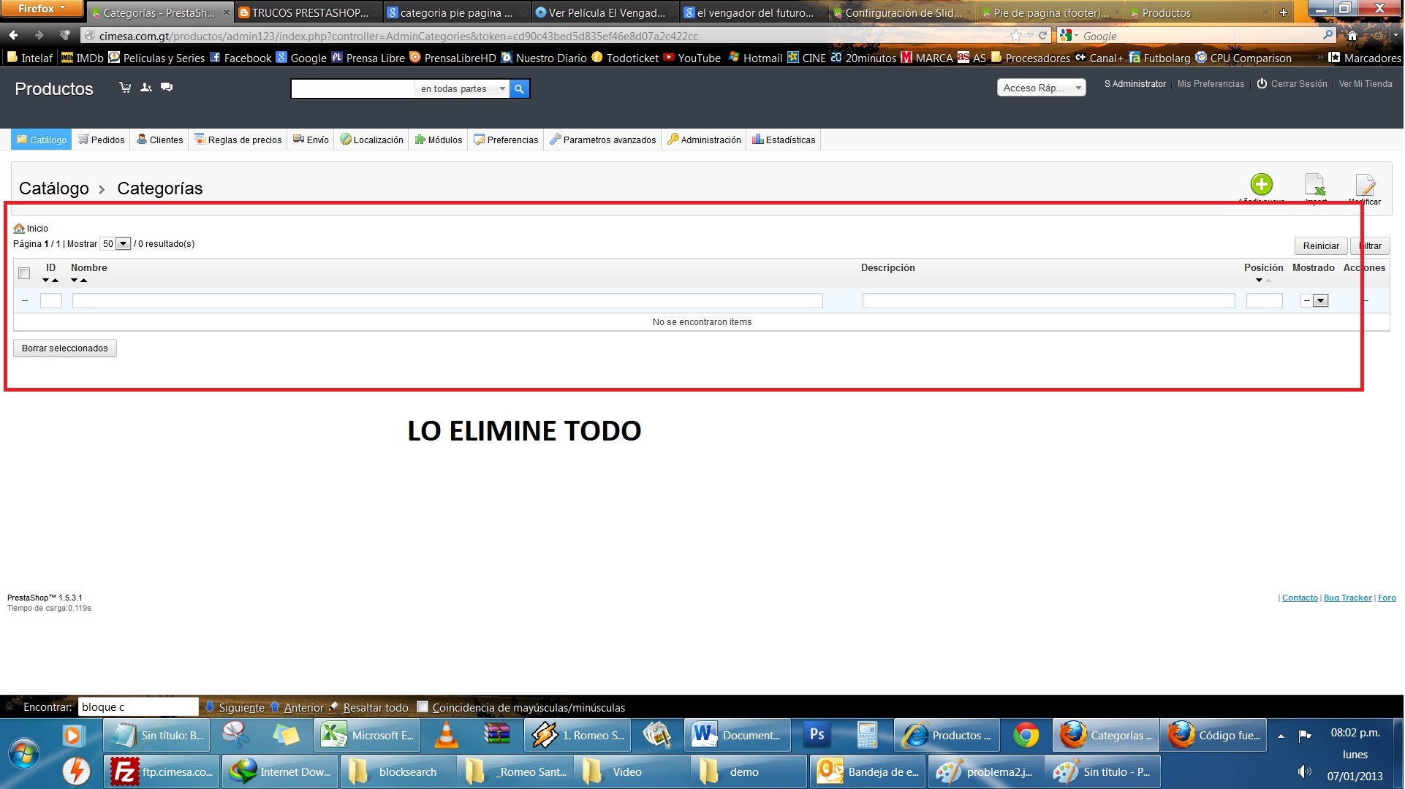Open the 'en todas partes' search scope dropdown
Viewport: 1405px width, 789px height.
[x=463, y=89]
